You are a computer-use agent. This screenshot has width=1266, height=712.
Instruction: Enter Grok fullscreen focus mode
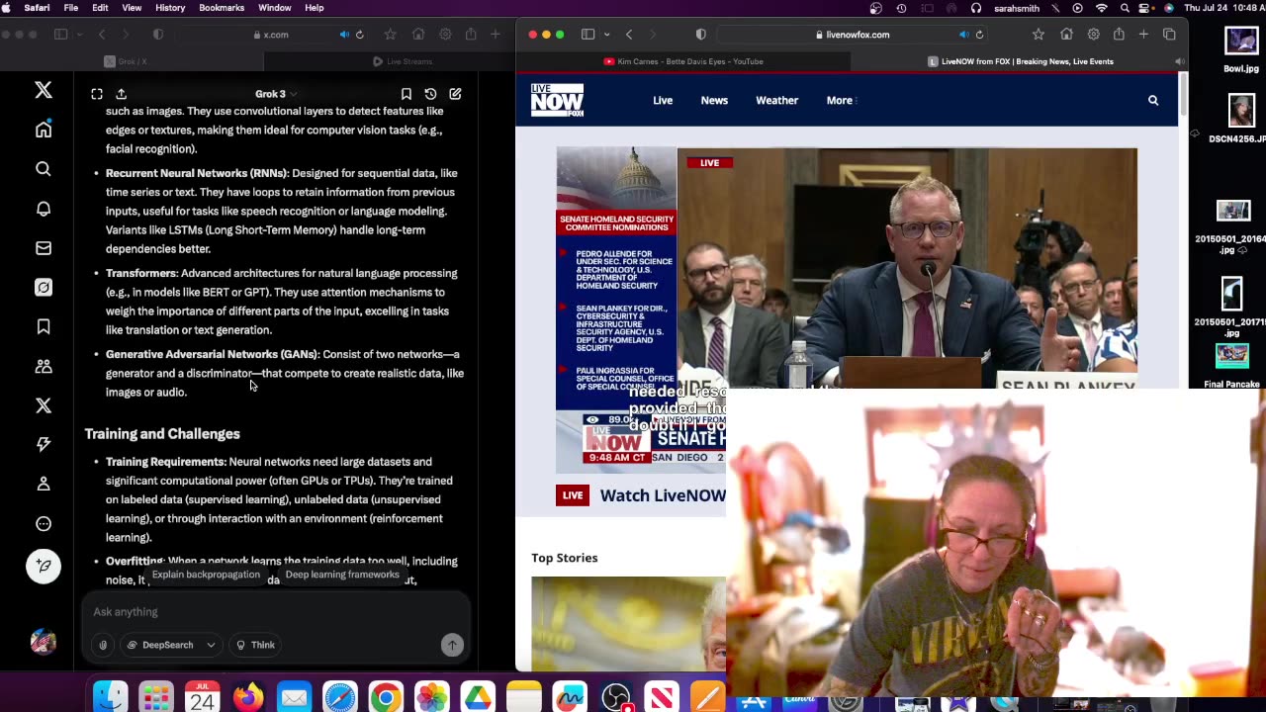(97, 94)
